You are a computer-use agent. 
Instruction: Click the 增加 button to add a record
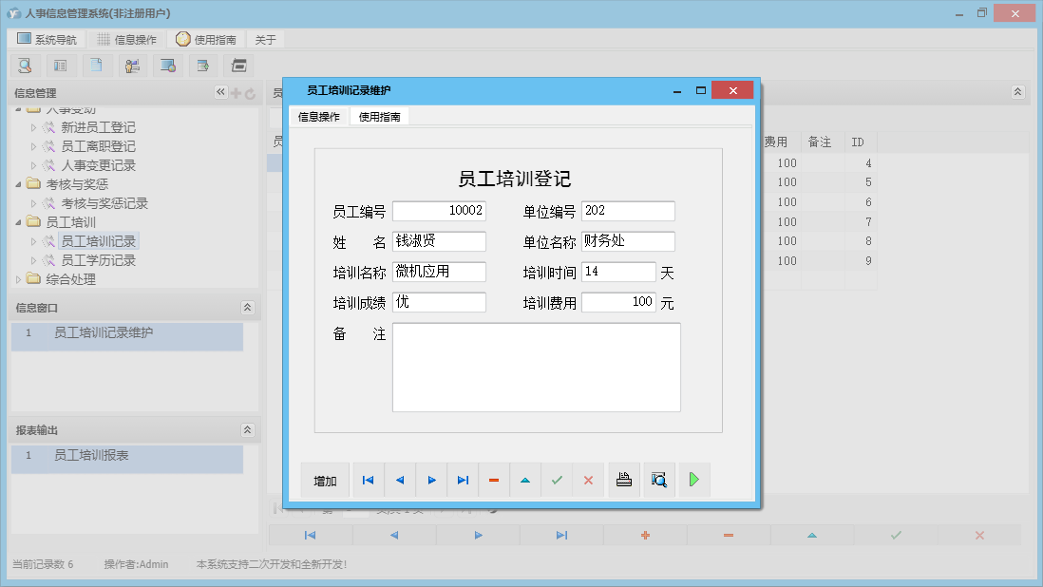pyautogui.click(x=325, y=480)
